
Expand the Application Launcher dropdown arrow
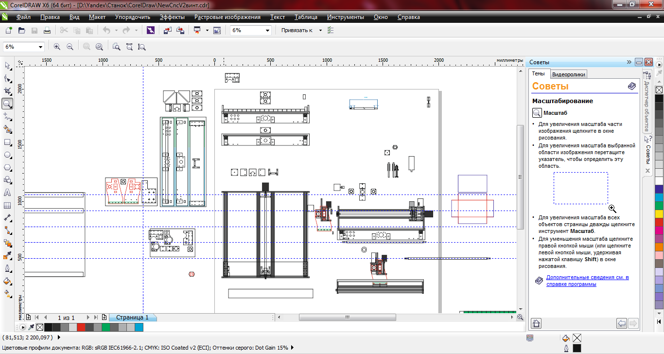click(x=207, y=30)
